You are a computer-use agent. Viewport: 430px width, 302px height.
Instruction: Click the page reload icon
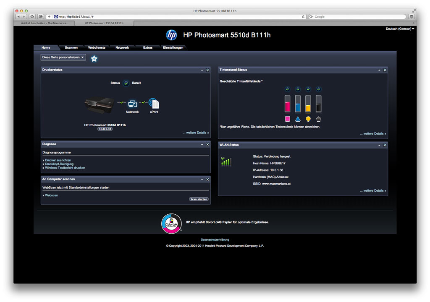[x=303, y=17]
